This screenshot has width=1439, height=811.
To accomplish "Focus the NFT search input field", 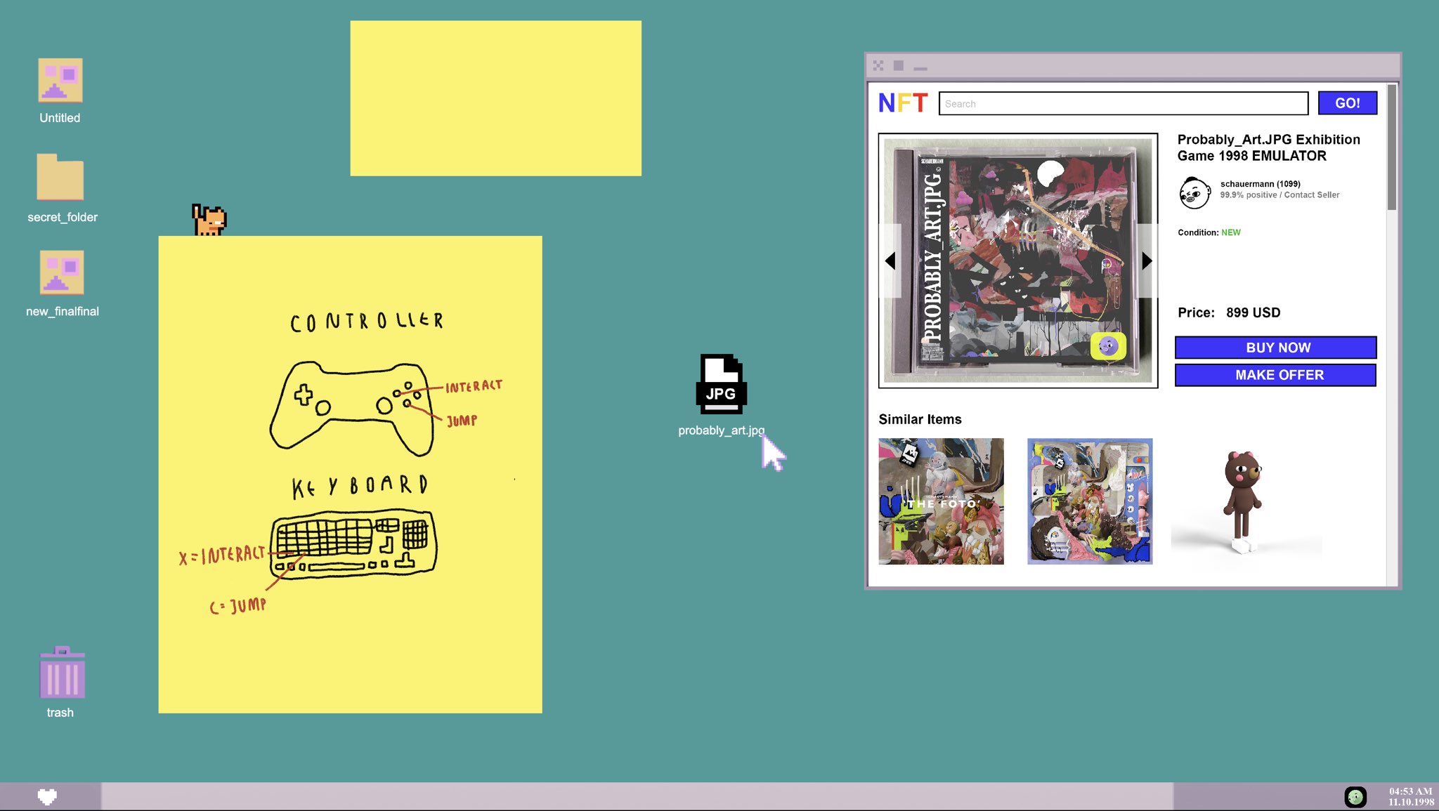I will [x=1123, y=103].
